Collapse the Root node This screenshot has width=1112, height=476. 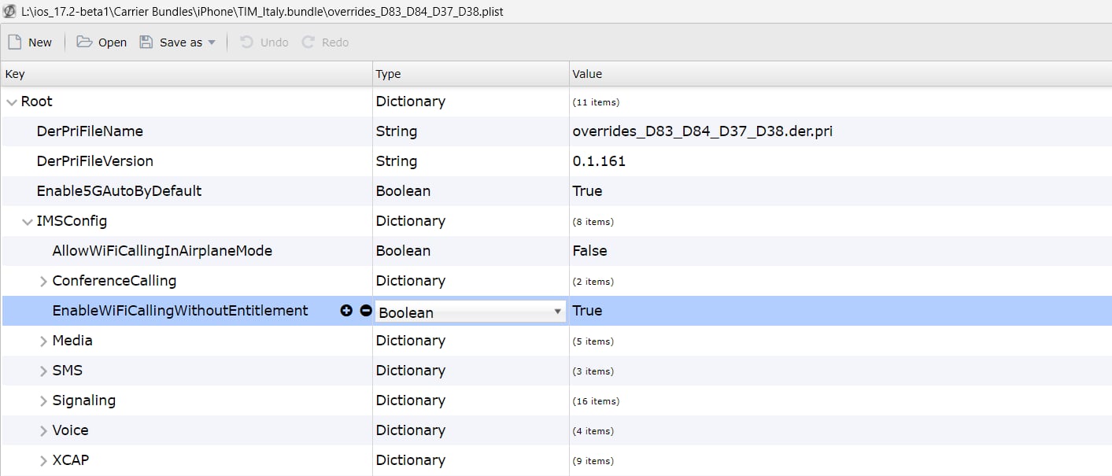click(x=12, y=101)
